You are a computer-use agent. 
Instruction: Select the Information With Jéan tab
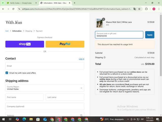pos(55,3)
